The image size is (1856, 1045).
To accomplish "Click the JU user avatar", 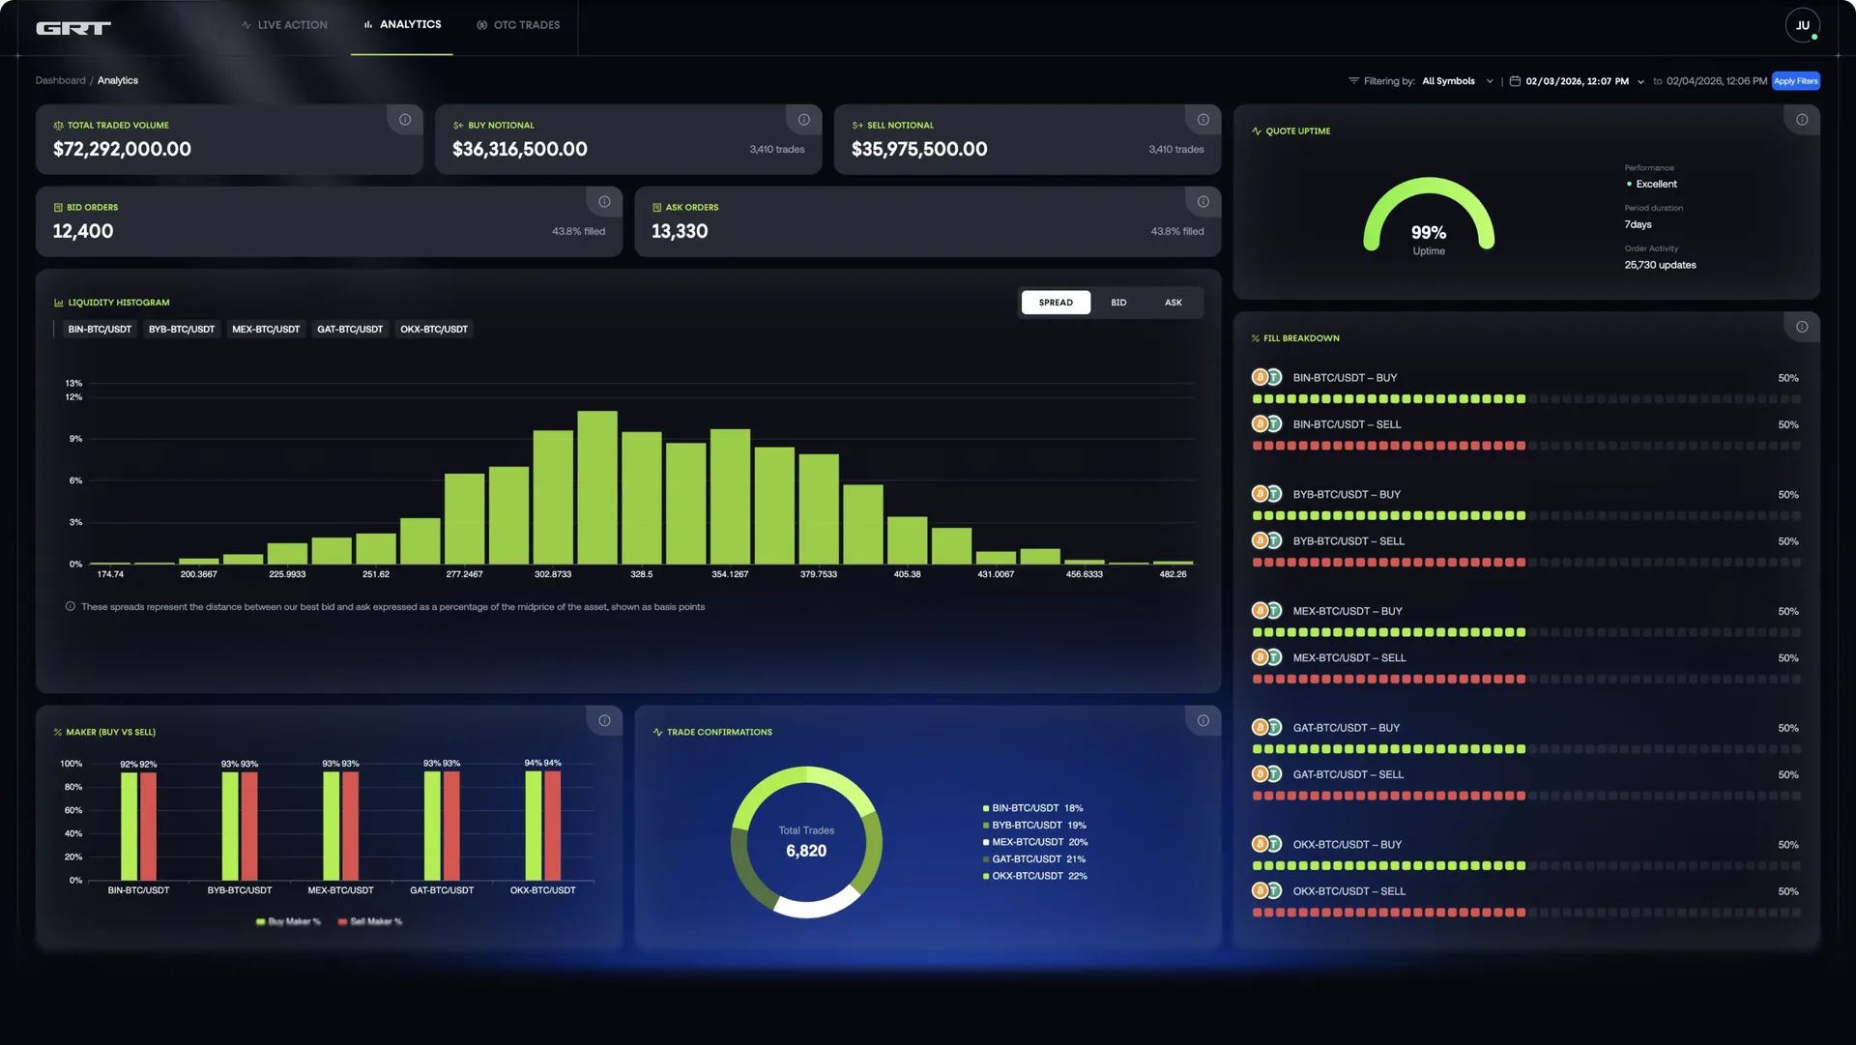I will pos(1802,25).
